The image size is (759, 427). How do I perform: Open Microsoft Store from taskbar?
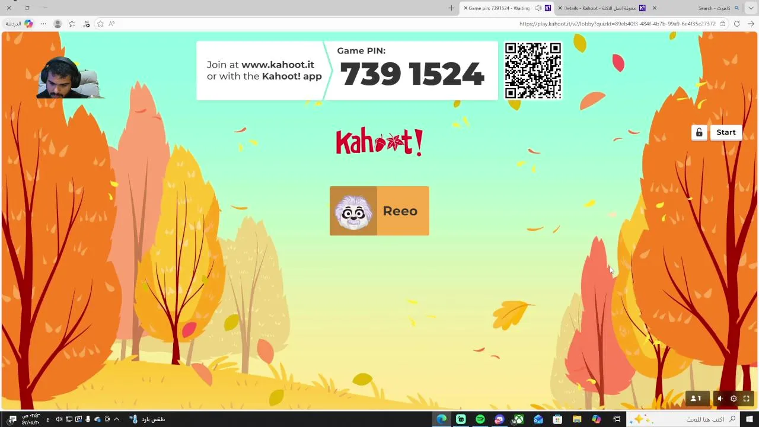[557, 419]
